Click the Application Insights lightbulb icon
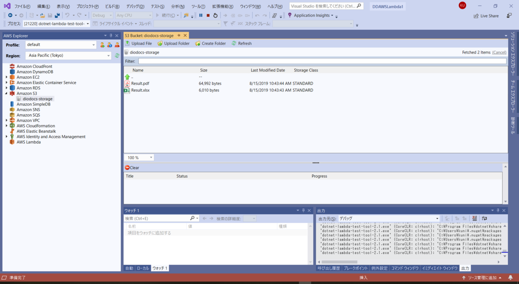The image size is (519, 284). pos(290,15)
